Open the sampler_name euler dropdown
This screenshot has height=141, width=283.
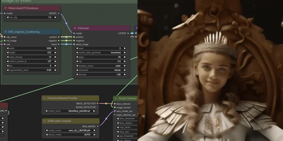(101, 66)
